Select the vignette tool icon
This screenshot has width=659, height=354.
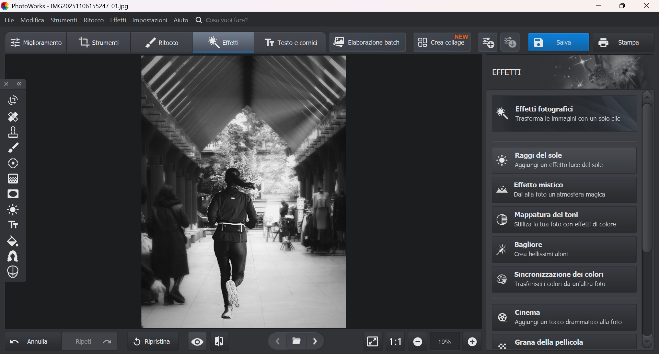13,194
